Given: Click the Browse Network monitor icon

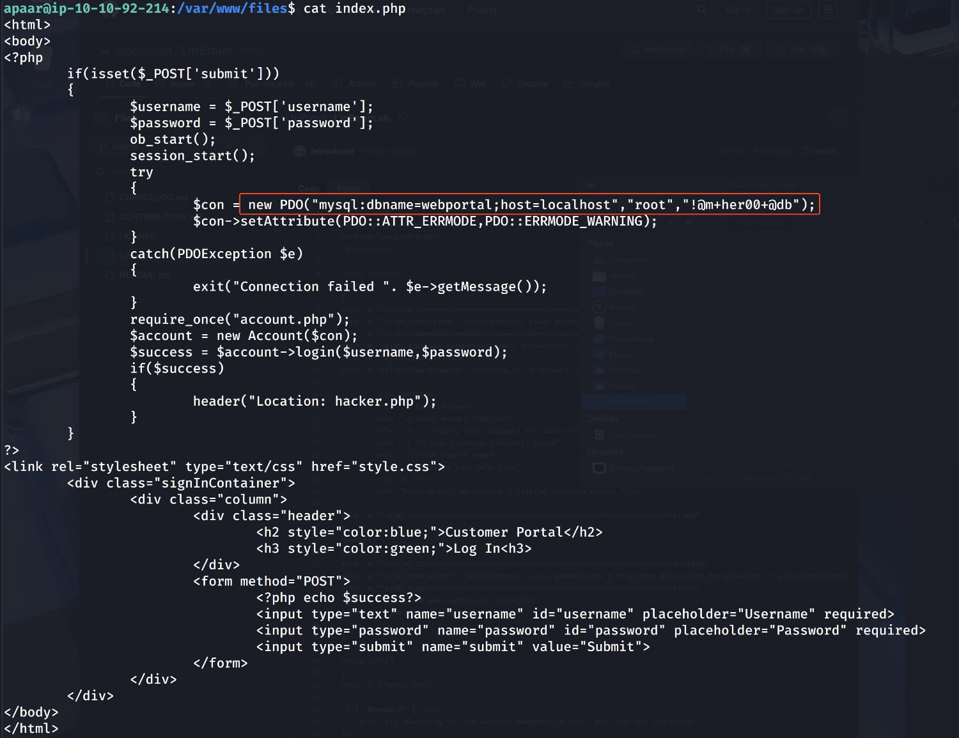Looking at the screenshot, I should 599,468.
